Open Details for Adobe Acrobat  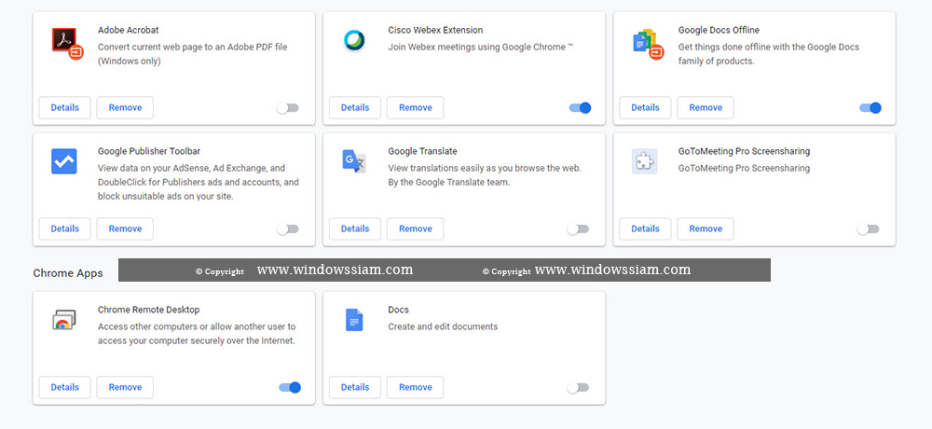[65, 107]
